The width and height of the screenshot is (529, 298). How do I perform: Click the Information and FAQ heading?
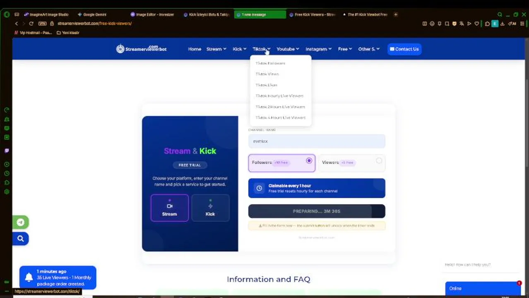pyautogui.click(x=268, y=279)
